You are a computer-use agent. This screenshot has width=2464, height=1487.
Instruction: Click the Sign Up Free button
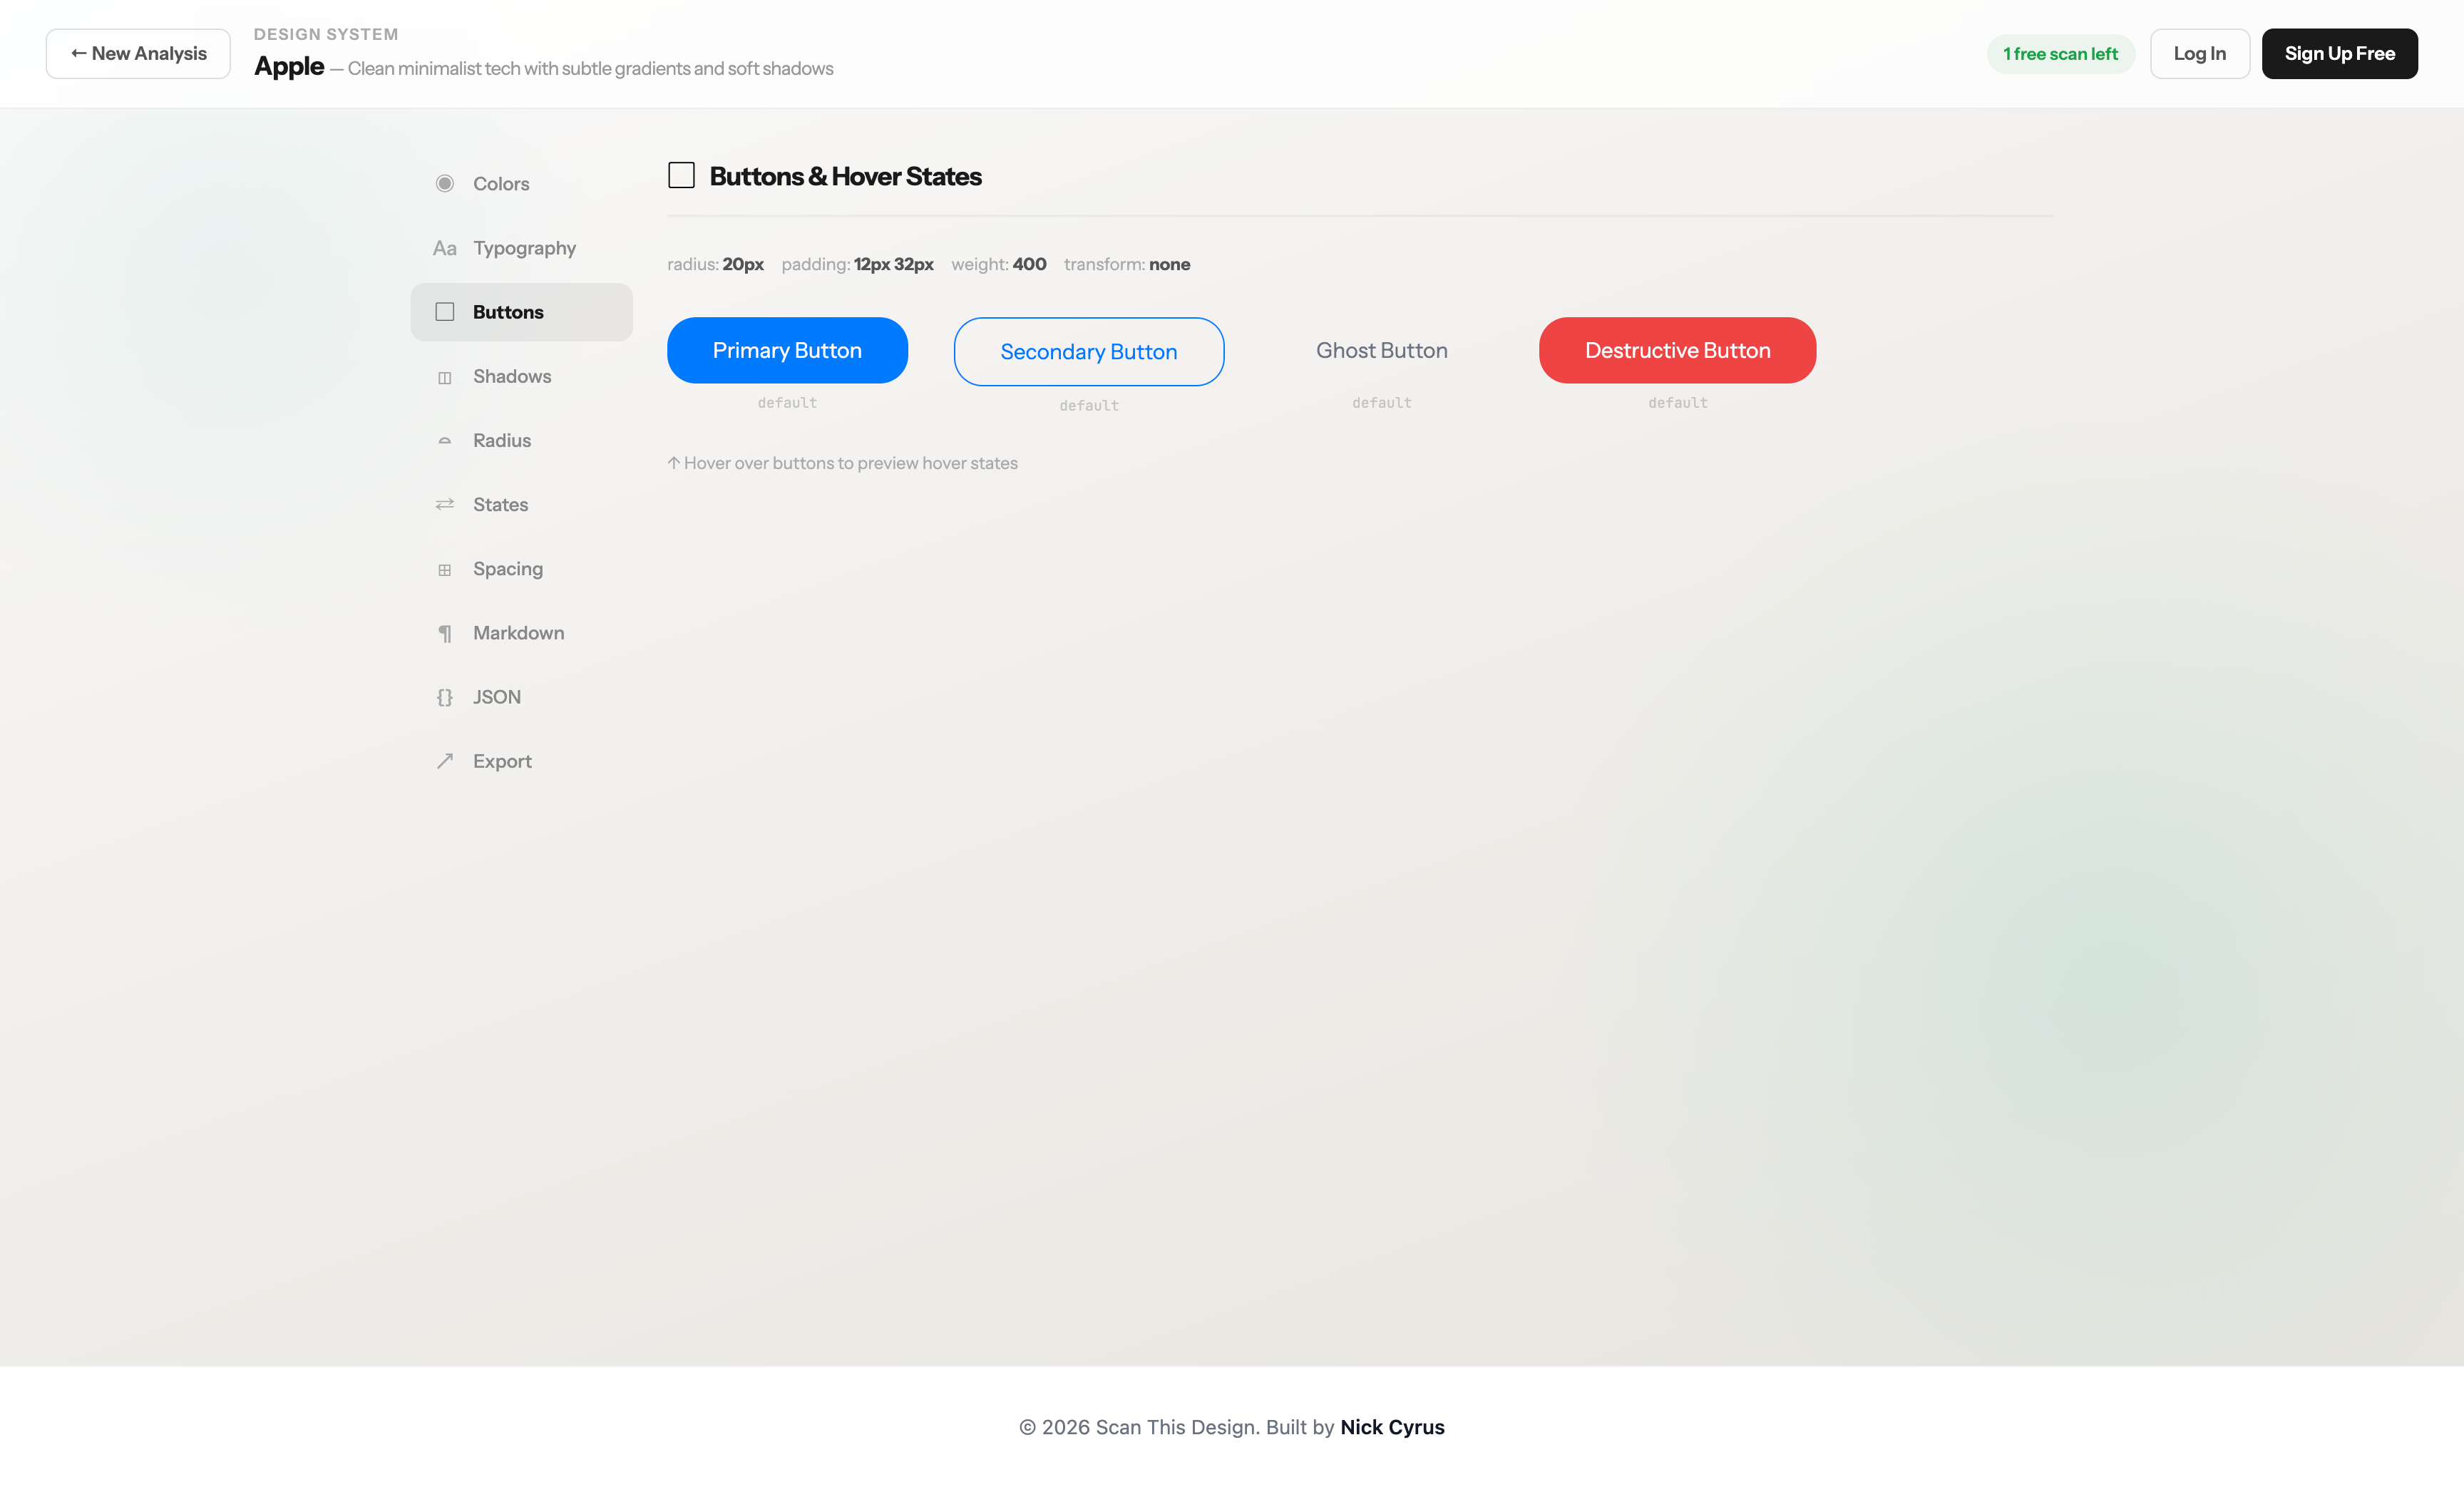click(x=2340, y=54)
